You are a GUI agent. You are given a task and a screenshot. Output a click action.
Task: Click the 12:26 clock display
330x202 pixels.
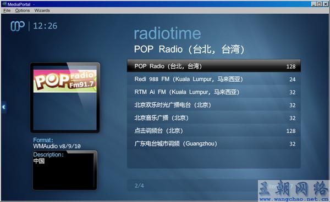pos(45,26)
